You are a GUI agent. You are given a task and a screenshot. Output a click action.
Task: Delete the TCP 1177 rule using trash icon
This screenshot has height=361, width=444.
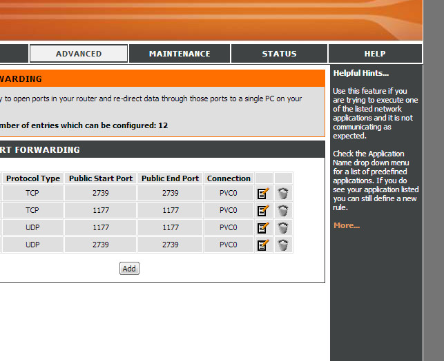tap(283, 211)
